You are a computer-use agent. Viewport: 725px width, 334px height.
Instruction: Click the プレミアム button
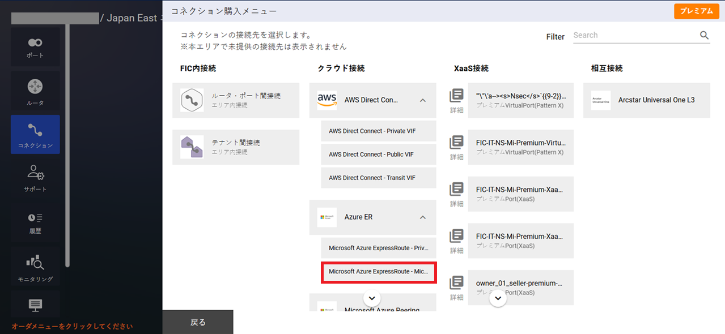tap(696, 11)
